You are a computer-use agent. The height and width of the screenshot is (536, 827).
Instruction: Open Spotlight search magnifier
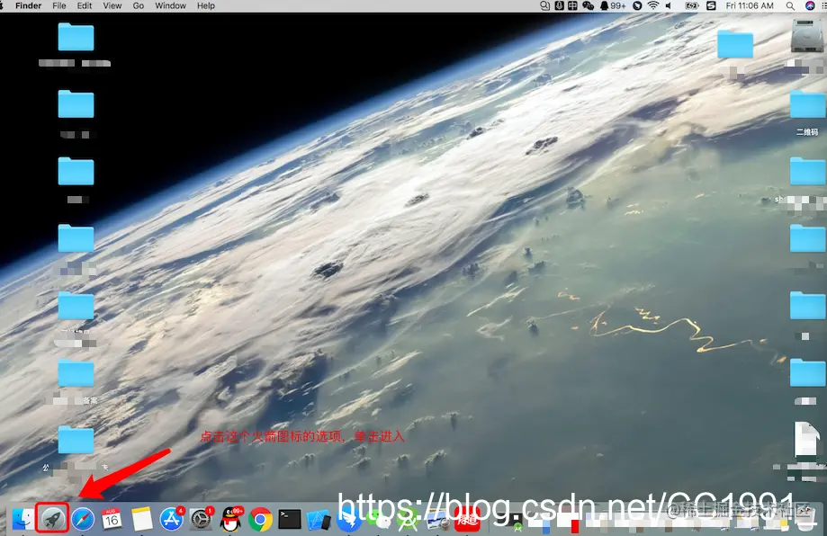coord(790,5)
